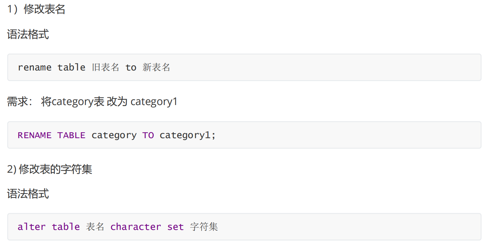Select the "表名" placeholder in the alter statement
Image resolution: width=495 pixels, height=247 pixels.
(x=95, y=227)
